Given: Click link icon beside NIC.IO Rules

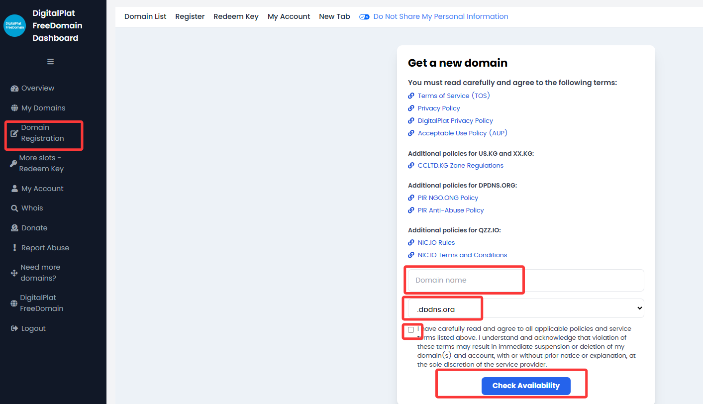Looking at the screenshot, I should [x=411, y=242].
